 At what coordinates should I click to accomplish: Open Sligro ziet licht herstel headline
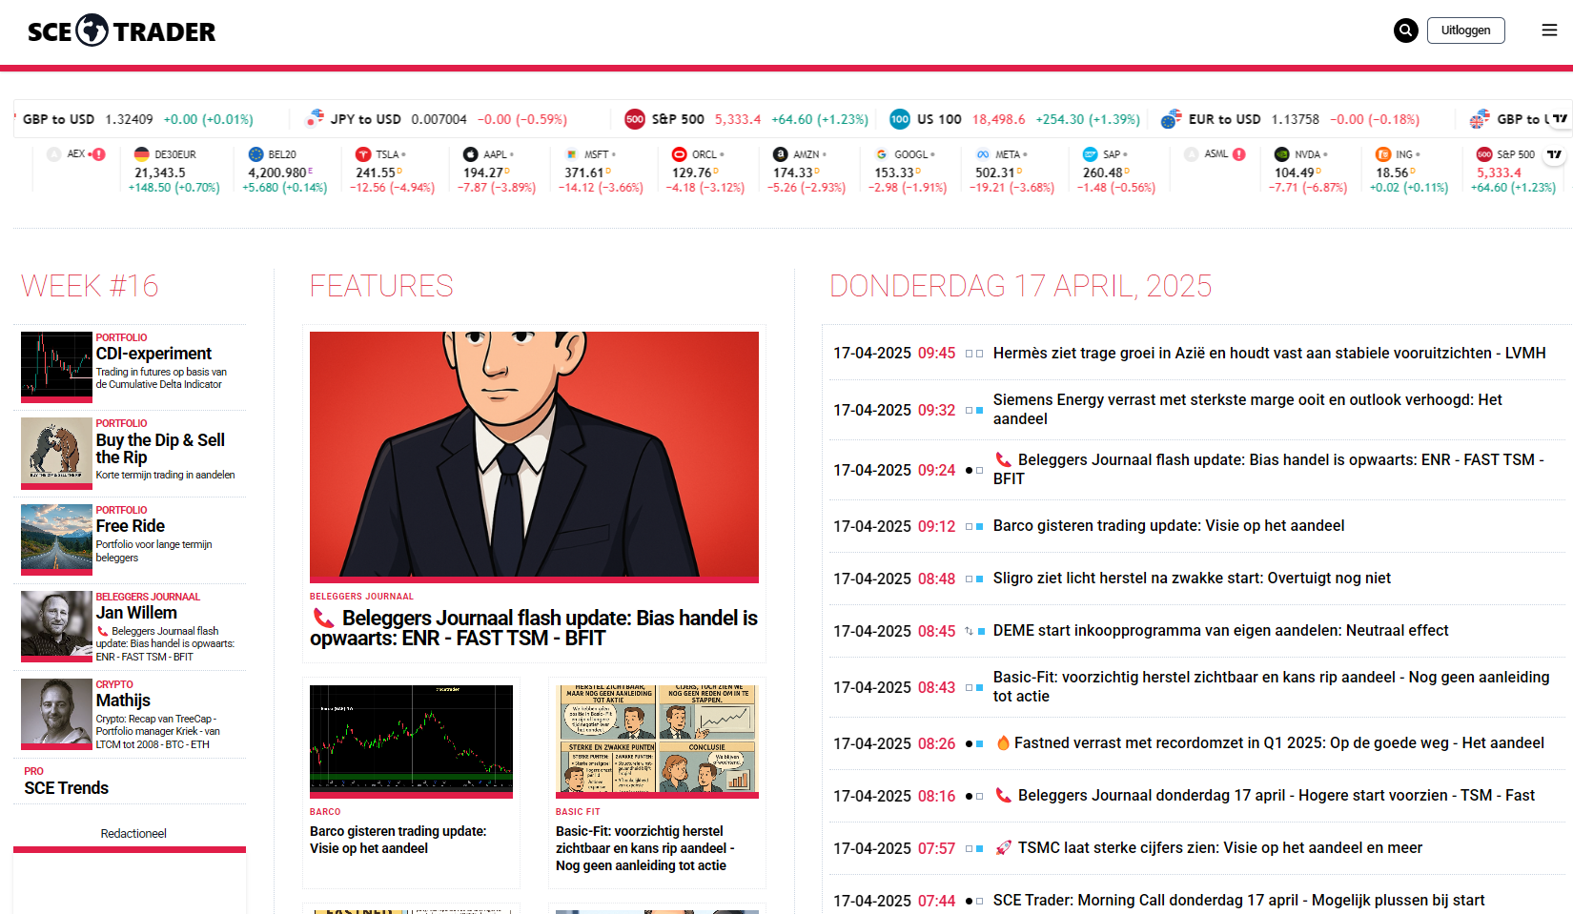1192,579
